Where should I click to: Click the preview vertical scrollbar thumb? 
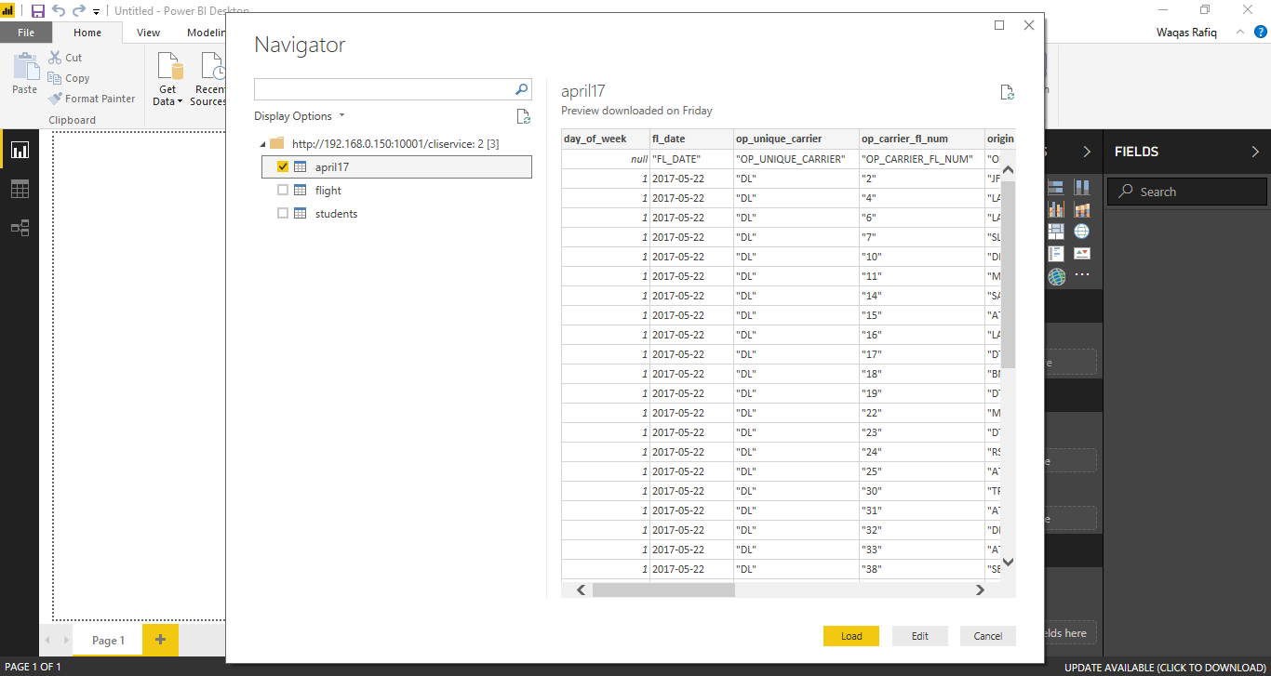point(1008,275)
